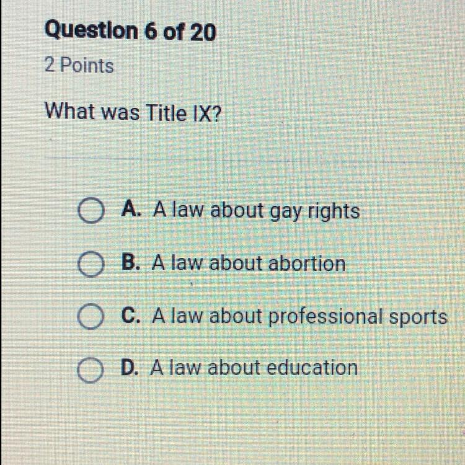Click the bold letter 'C.' marker
Viewport: 465px width, 465px height.
click(x=130, y=315)
